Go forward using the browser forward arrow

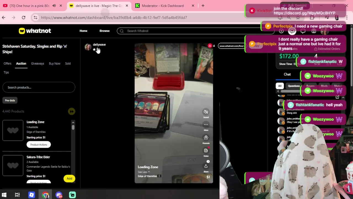(x=14, y=17)
